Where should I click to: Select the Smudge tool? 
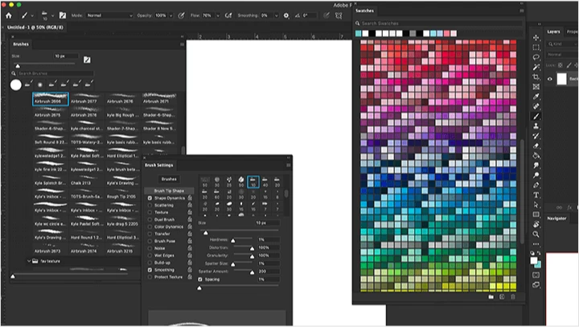tap(536, 165)
